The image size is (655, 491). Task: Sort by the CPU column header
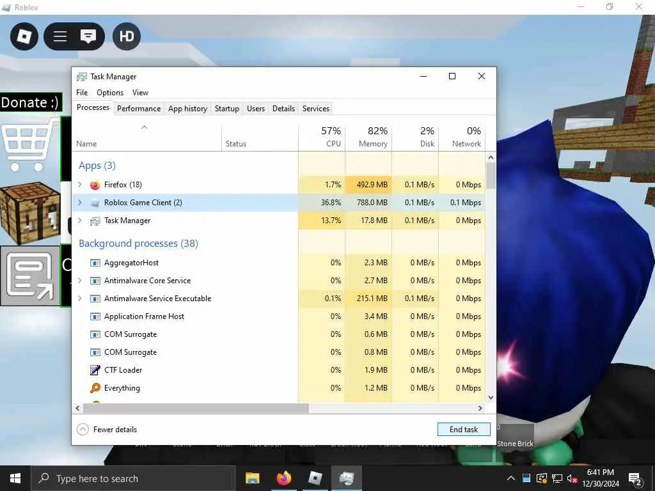coord(322,137)
